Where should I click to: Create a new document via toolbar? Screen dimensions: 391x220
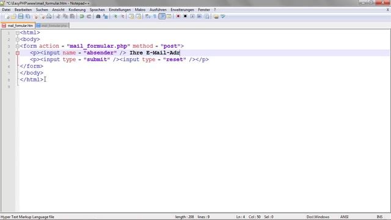pos(7,16)
